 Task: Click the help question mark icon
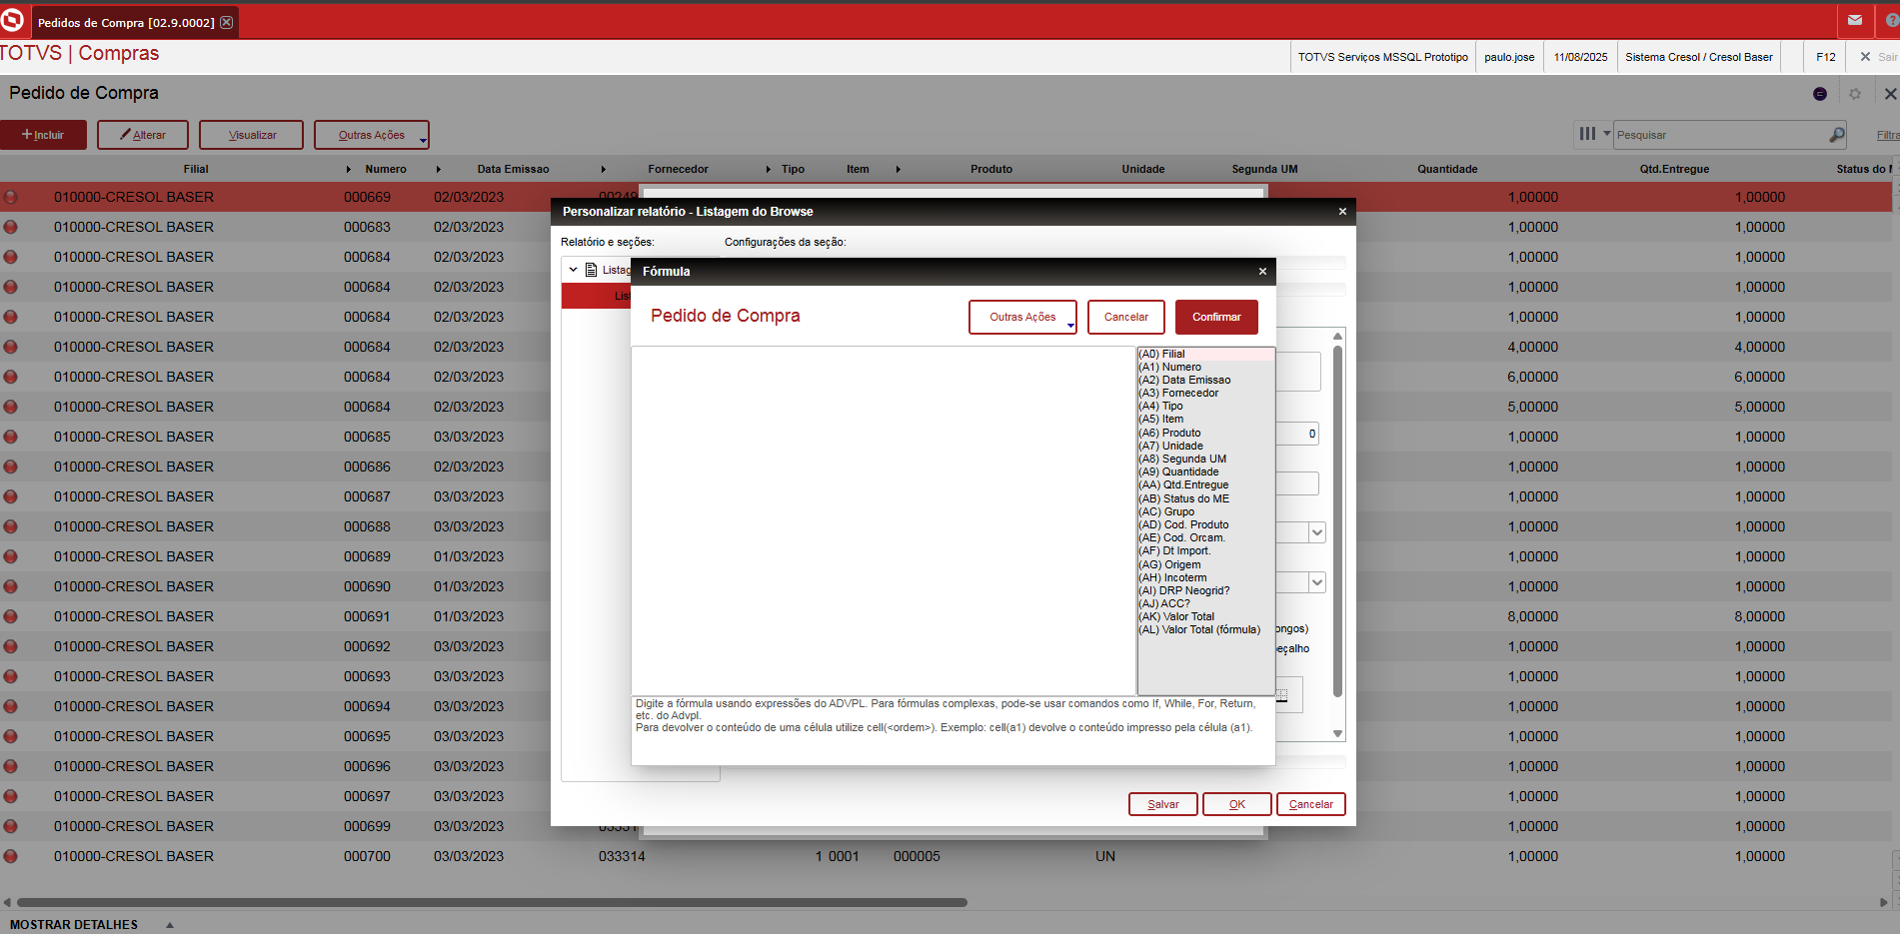(x=1891, y=20)
